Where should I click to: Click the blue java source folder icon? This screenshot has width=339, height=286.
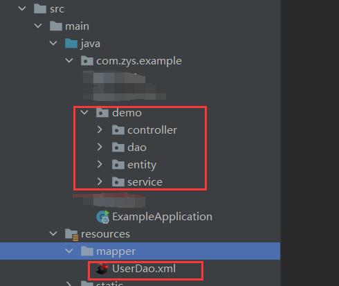pyautogui.click(x=71, y=44)
